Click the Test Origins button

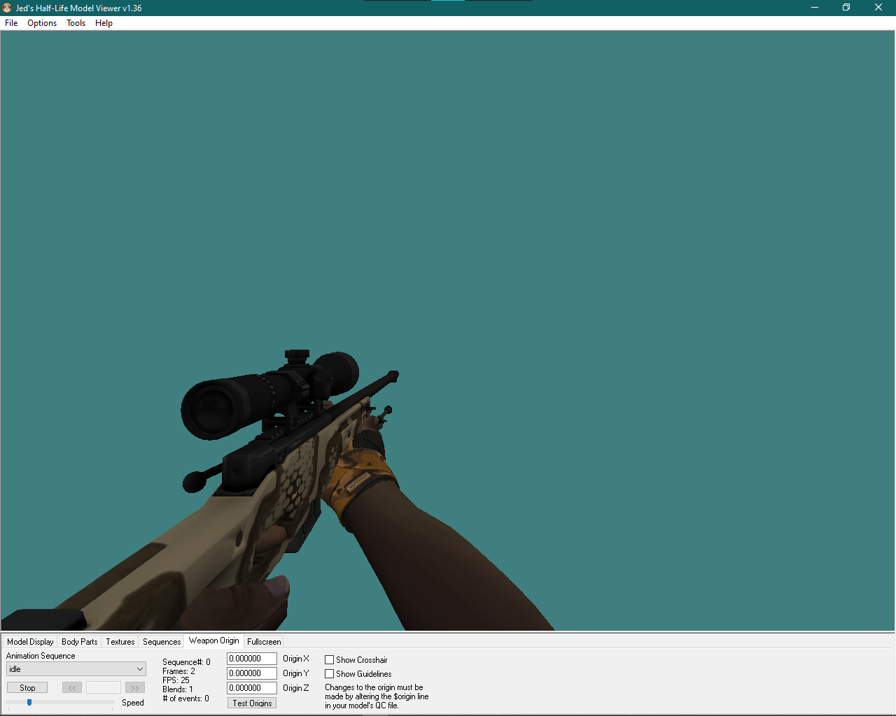[x=252, y=703]
